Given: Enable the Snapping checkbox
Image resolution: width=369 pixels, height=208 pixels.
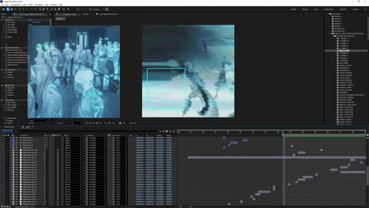Looking at the screenshot, I should (90, 9).
